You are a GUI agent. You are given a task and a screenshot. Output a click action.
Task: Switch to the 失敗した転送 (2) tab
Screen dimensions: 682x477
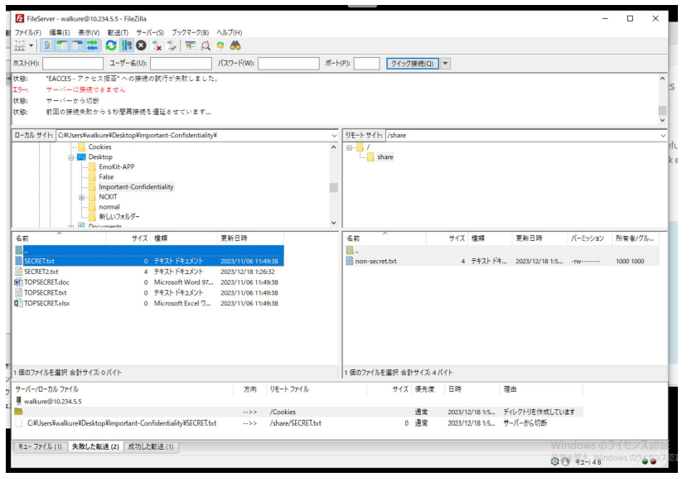coord(94,446)
